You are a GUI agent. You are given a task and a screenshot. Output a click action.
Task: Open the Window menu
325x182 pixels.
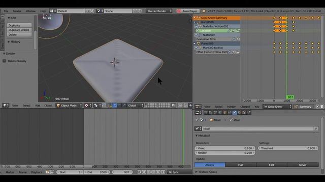coord(30,11)
